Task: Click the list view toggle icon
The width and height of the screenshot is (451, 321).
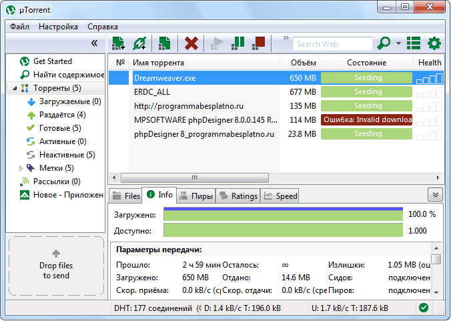Action: coord(414,43)
